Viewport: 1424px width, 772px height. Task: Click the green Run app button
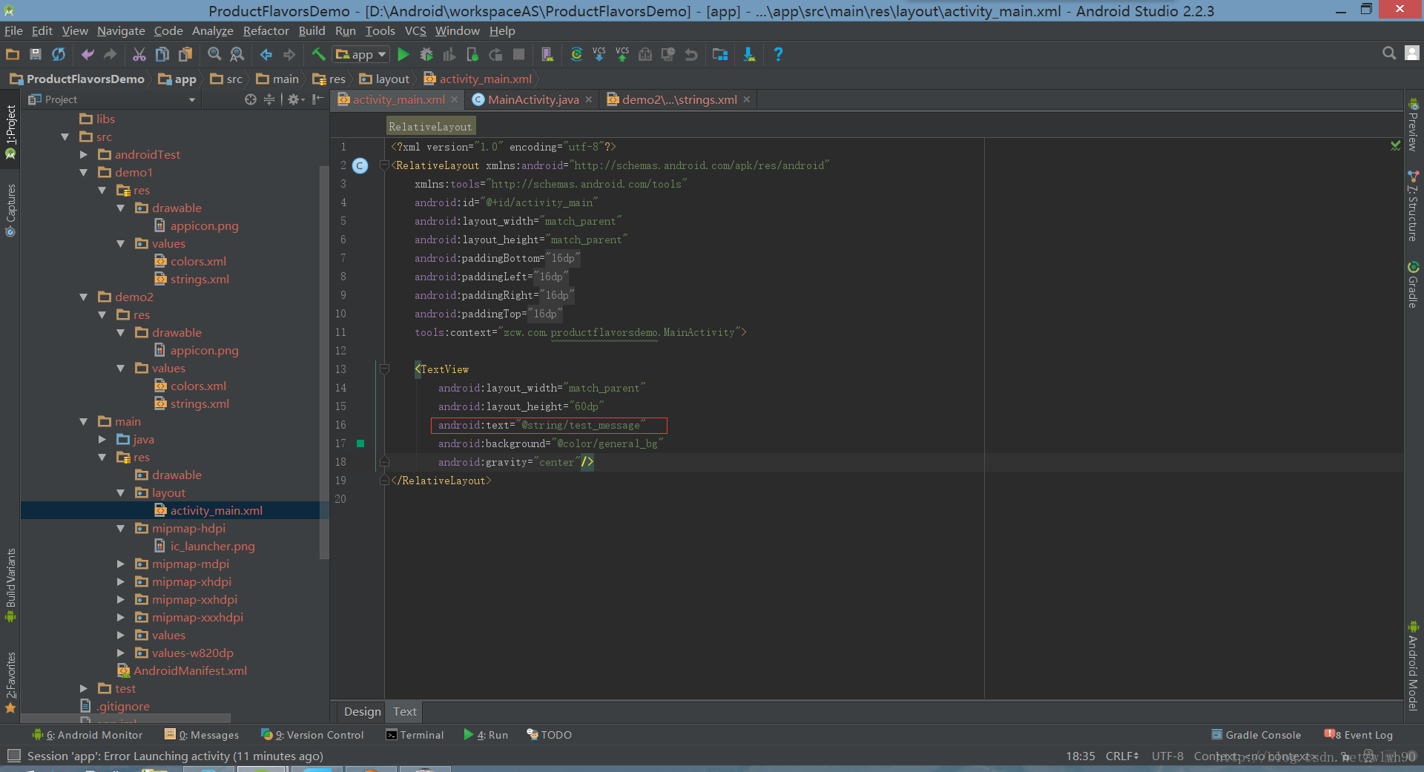tap(403, 54)
